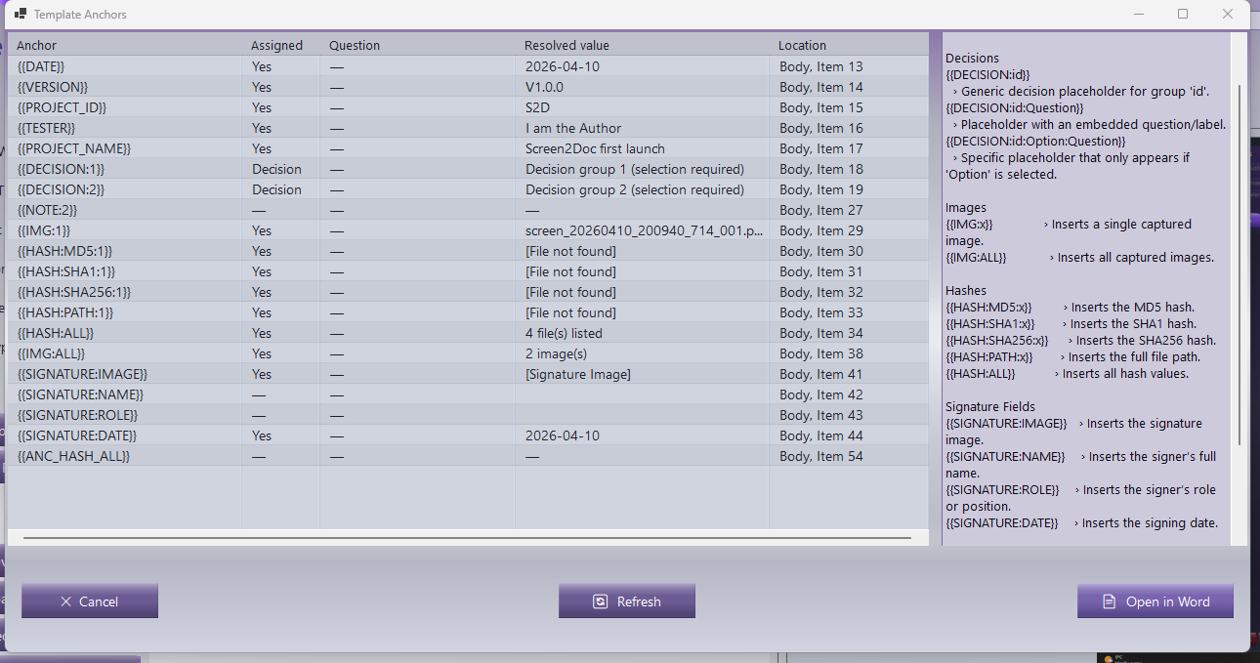Click 'Decision group 1 (selection required)' cell
This screenshot has height=663, width=1260.
[635, 169]
